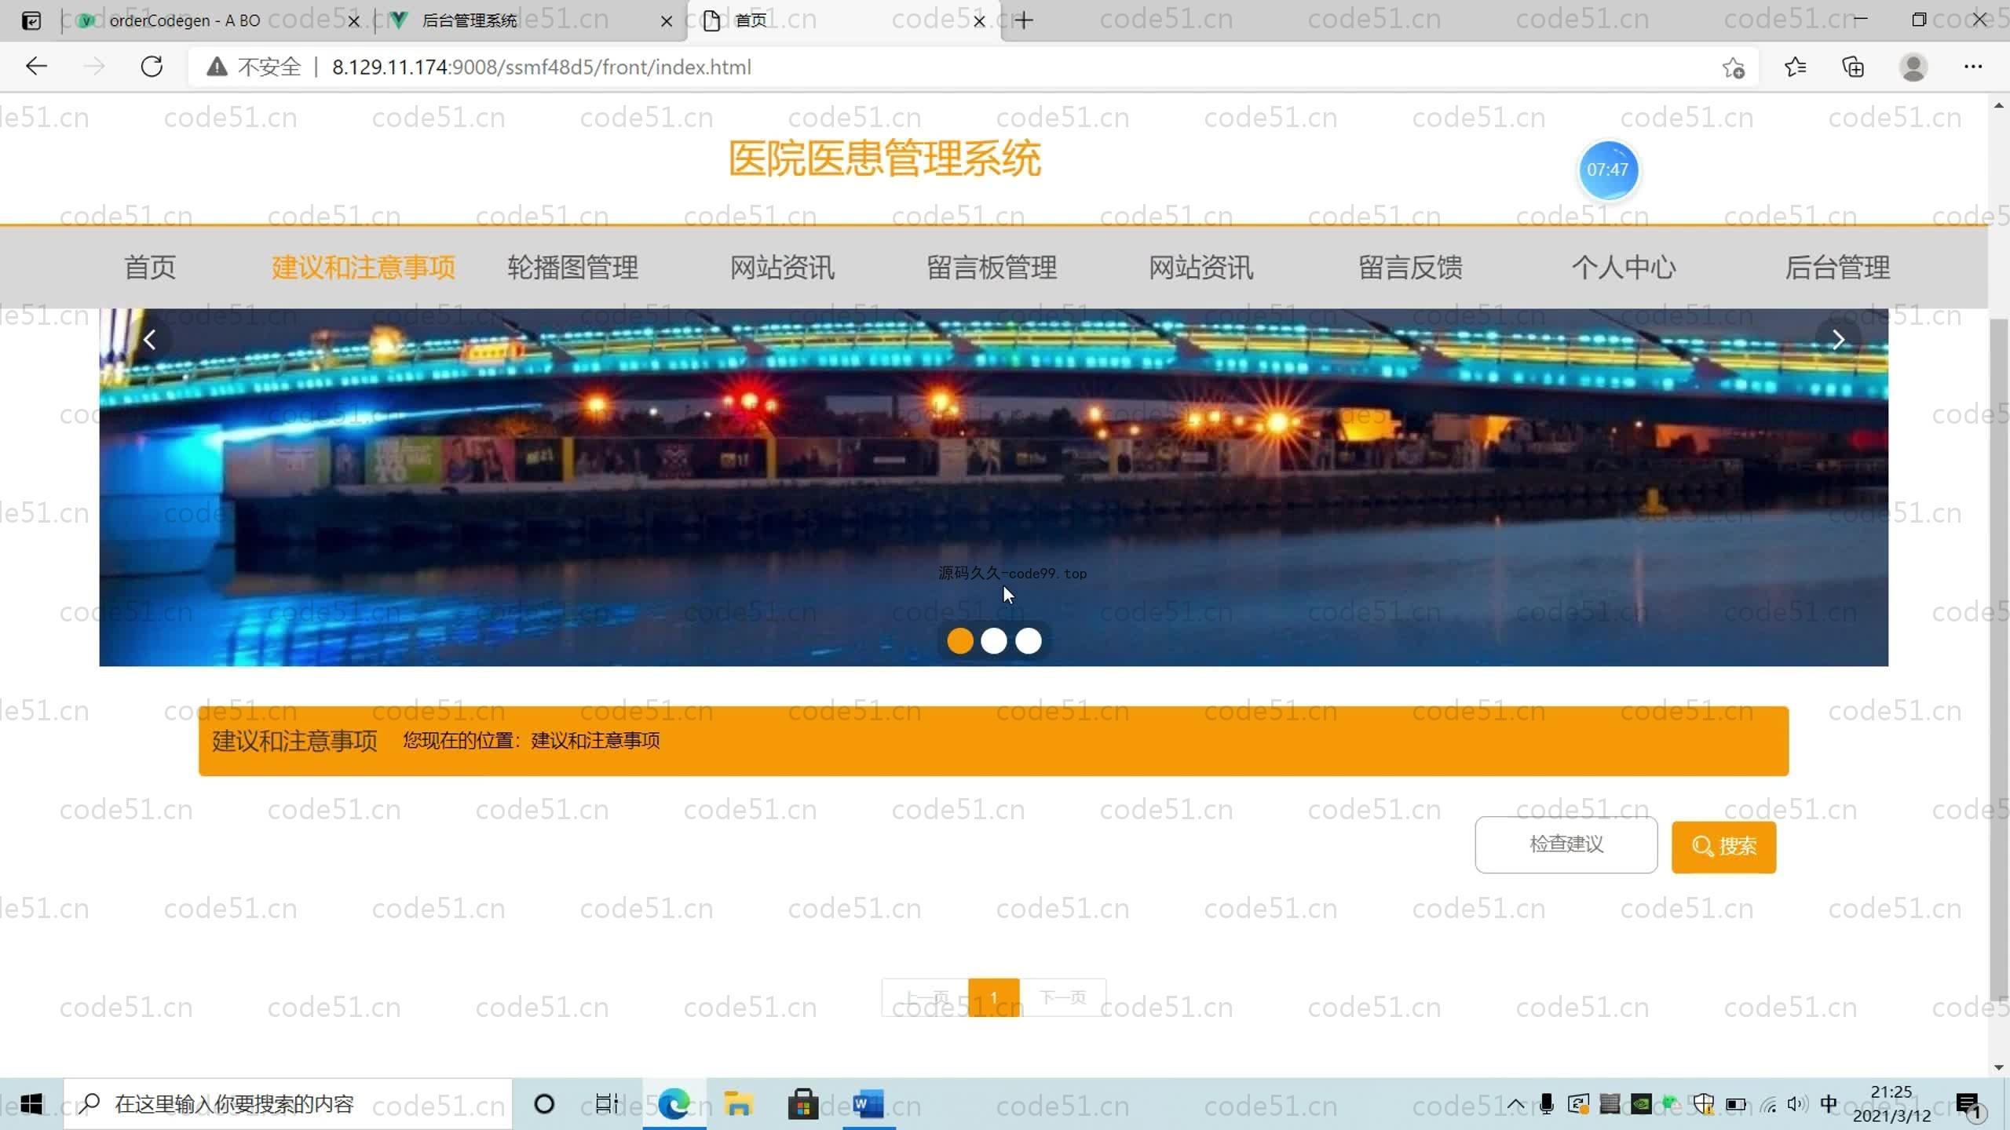Select first orange carousel dot
The height and width of the screenshot is (1130, 2010).
(959, 641)
